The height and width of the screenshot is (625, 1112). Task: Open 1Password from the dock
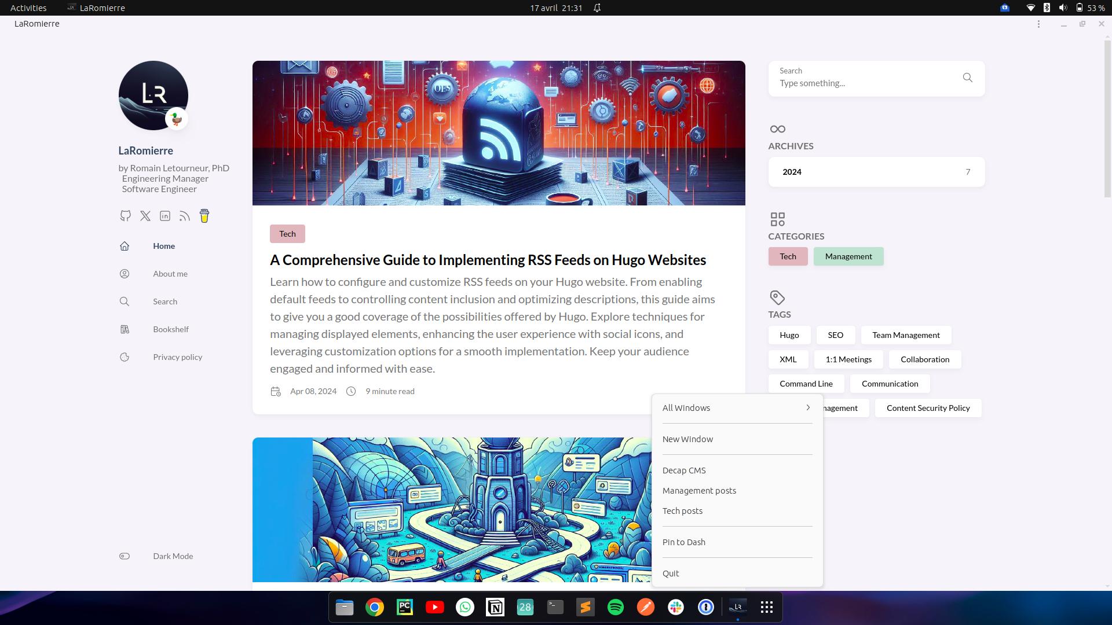[x=706, y=607]
